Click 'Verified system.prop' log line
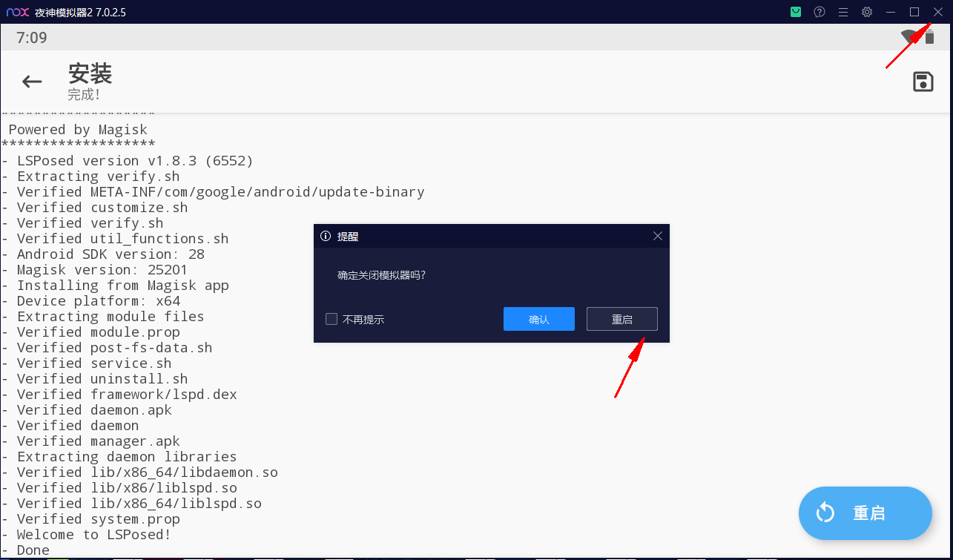Image resolution: width=953 pixels, height=560 pixels. click(90, 519)
